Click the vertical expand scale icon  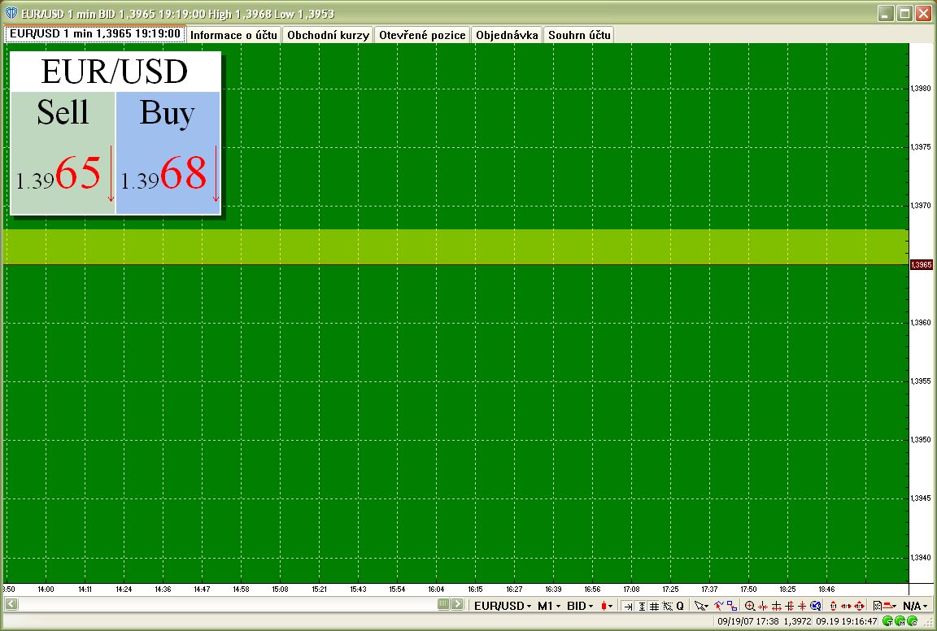click(789, 606)
